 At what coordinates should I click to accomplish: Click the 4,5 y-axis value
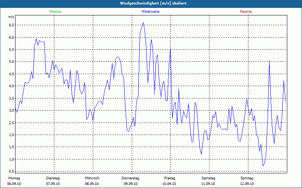(12, 74)
